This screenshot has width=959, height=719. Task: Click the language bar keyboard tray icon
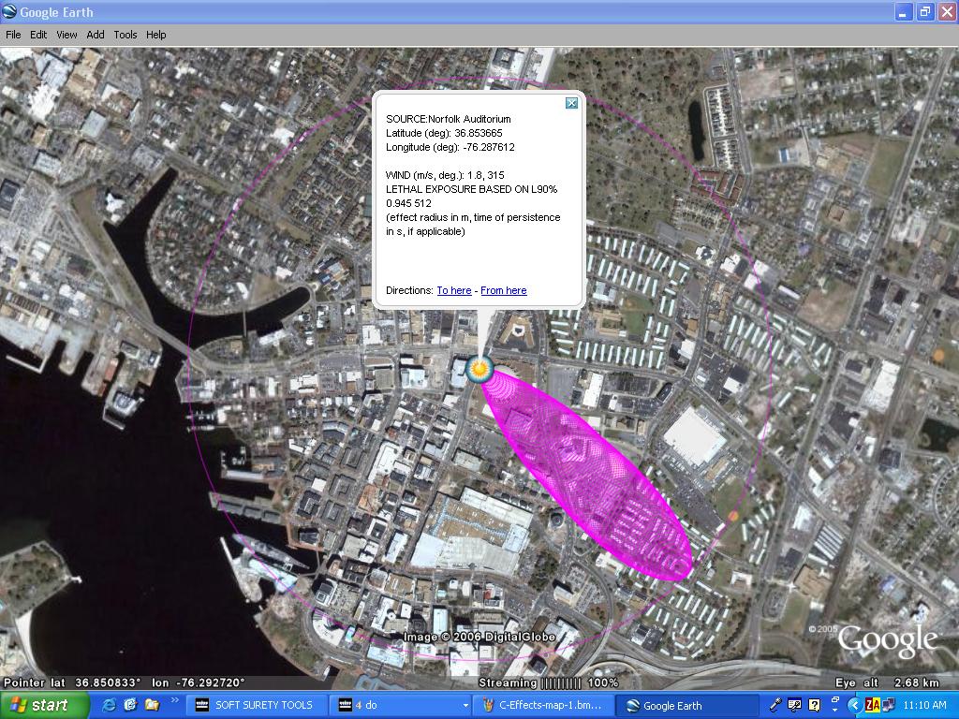click(794, 705)
